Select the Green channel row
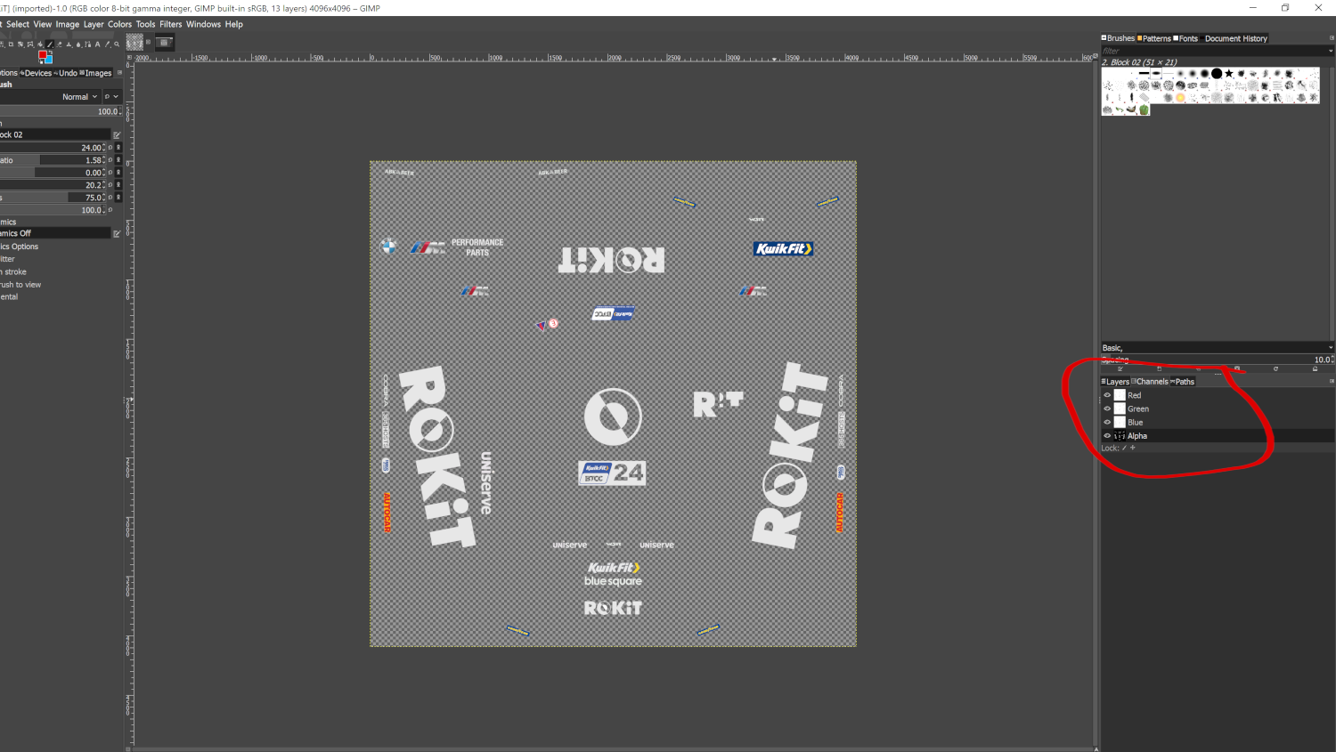Viewport: 1336px width, 752px height. 1218,408
